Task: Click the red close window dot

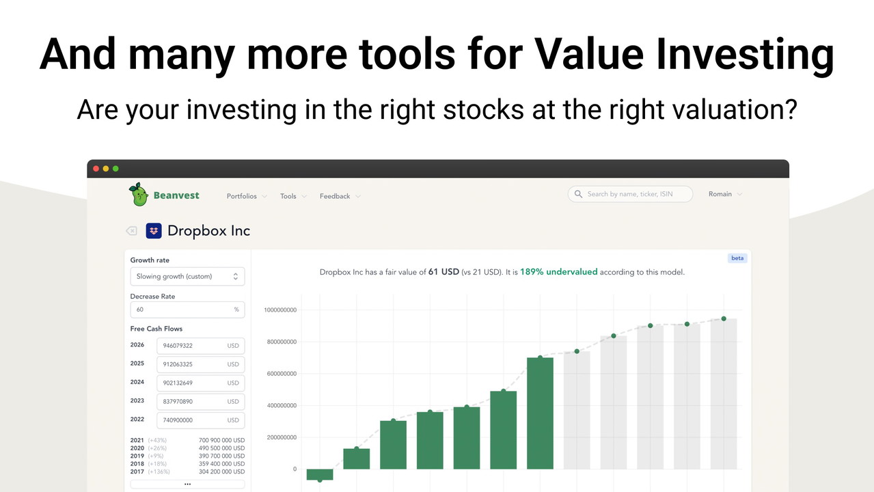Action: coord(96,169)
